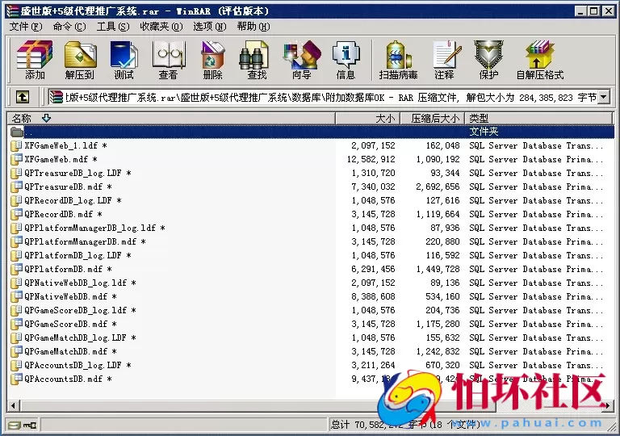Click the SFX (自解压格式) toolbar icon

pyautogui.click(x=540, y=60)
